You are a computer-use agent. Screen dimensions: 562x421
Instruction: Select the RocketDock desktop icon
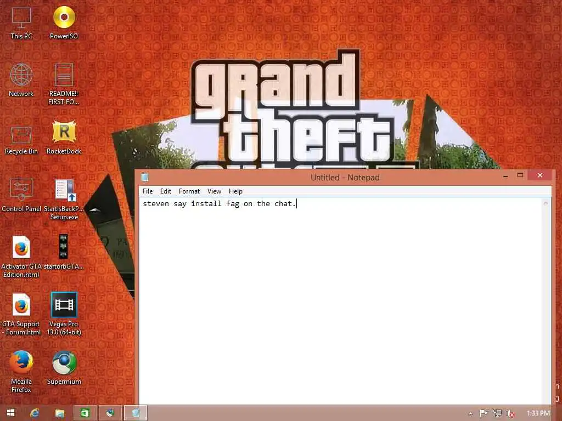point(64,138)
